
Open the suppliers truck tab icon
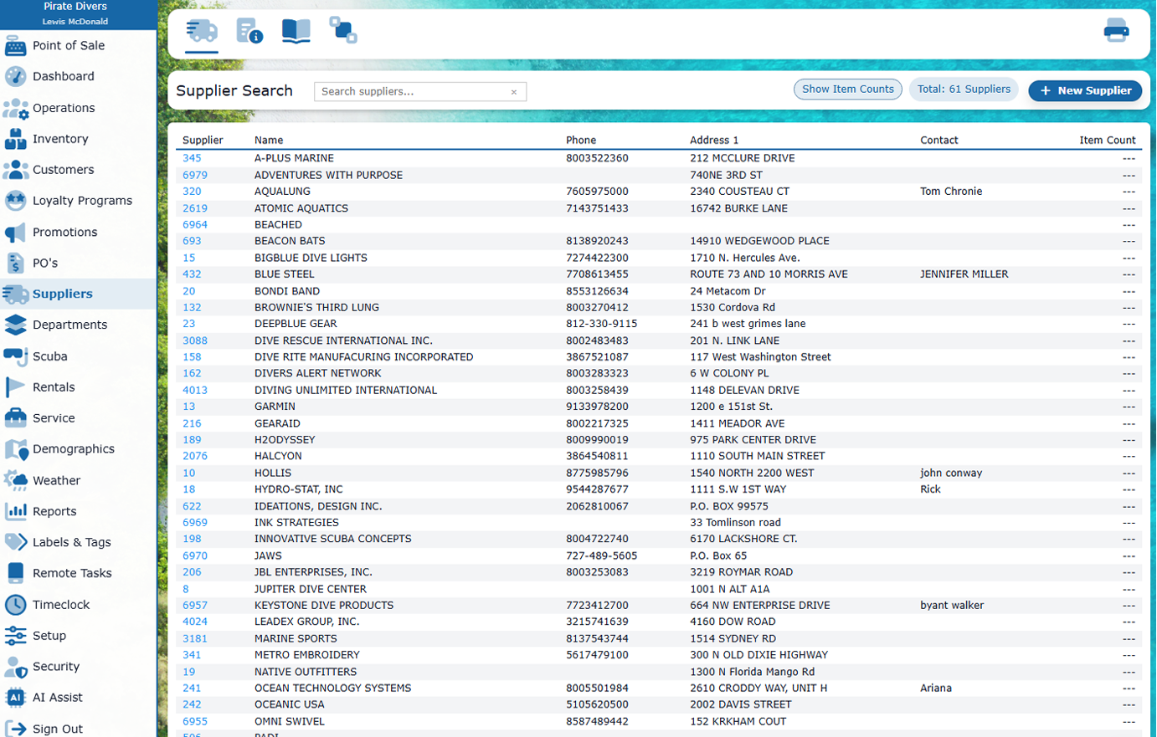click(202, 31)
